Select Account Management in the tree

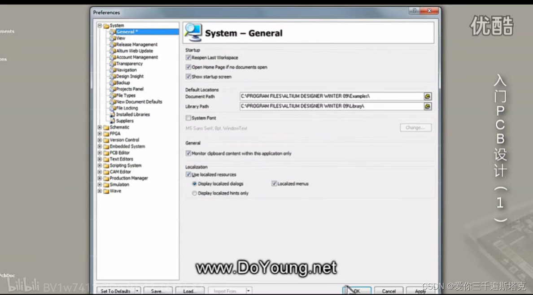click(137, 57)
